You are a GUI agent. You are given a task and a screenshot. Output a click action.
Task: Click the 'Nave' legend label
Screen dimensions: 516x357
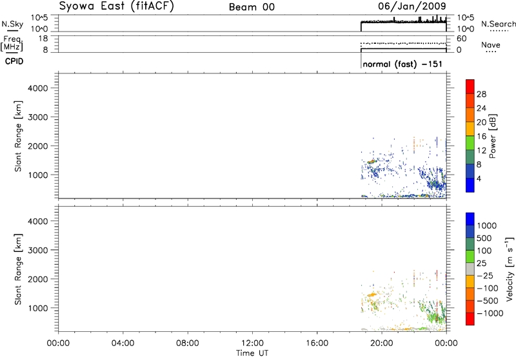491,44
